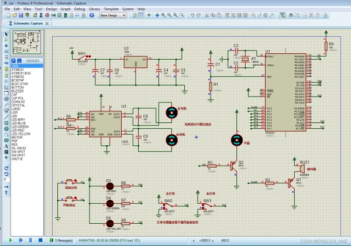351x246 pixels.
Task: Click the Undo arrow in toolbar
Action: tap(192, 15)
